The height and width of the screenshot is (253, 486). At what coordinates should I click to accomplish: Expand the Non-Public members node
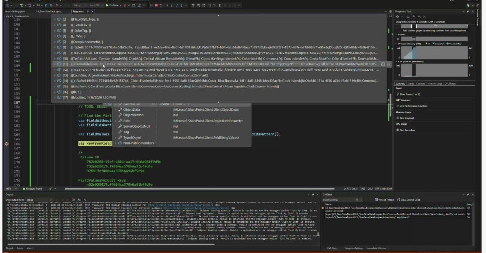114,142
